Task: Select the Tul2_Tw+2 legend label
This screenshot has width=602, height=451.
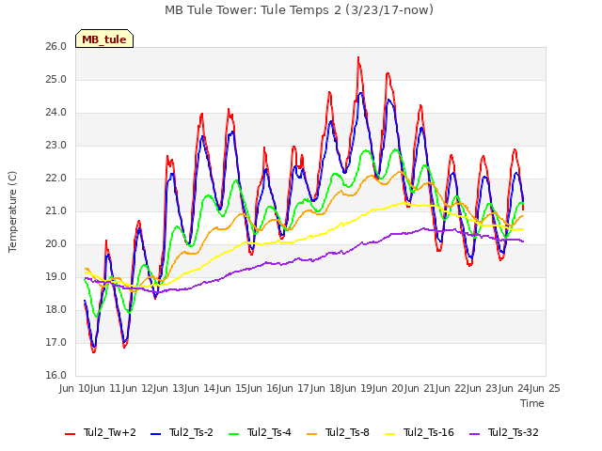Action: click(110, 432)
